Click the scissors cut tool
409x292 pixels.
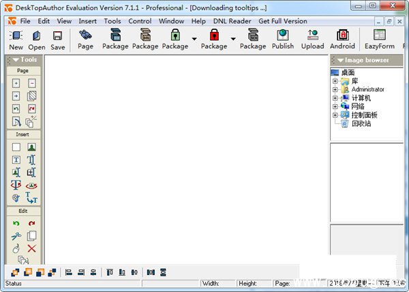[16, 236]
